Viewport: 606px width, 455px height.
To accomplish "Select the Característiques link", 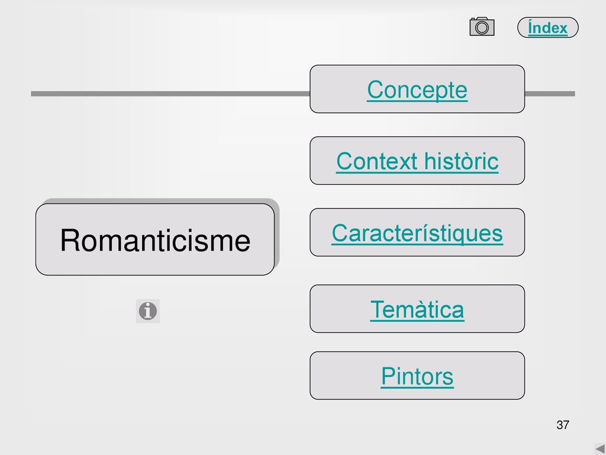I will (417, 233).
